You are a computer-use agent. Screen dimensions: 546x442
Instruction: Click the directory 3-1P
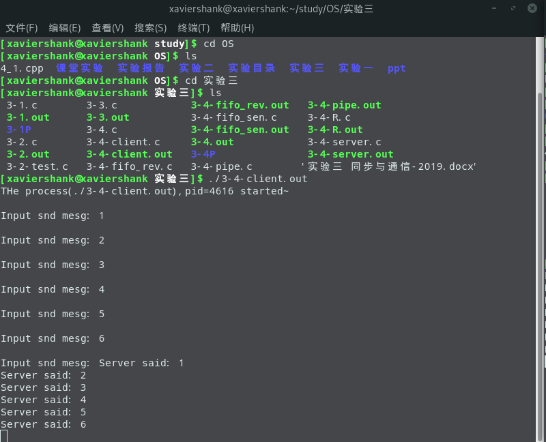(19, 130)
